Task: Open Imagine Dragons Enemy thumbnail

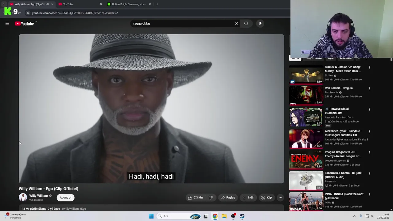Action: coord(306,159)
